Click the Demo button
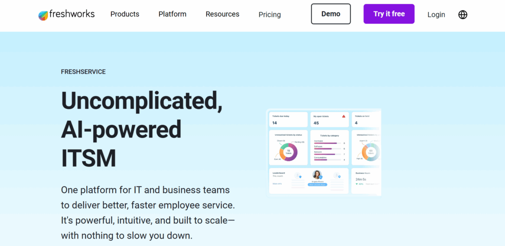505x246 pixels. point(330,14)
